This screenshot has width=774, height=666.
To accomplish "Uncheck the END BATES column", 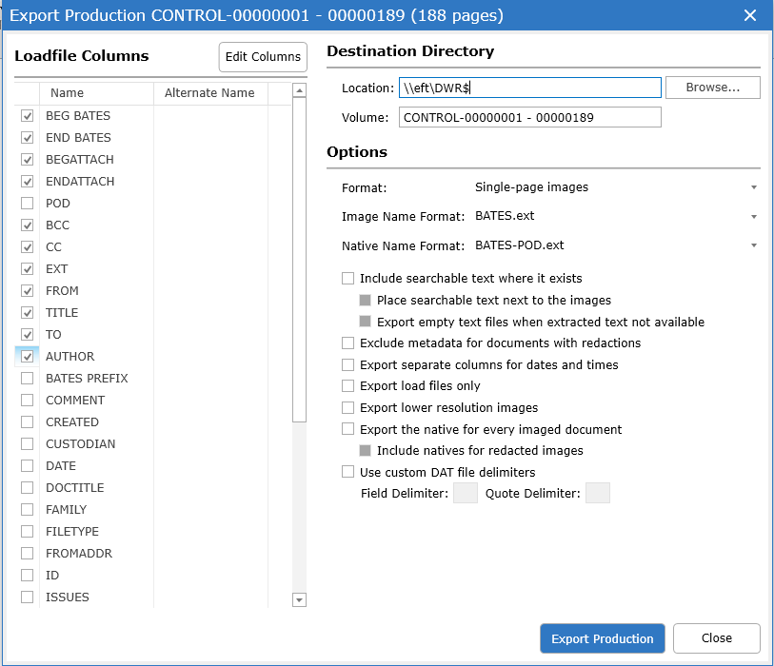I will click(x=28, y=138).
